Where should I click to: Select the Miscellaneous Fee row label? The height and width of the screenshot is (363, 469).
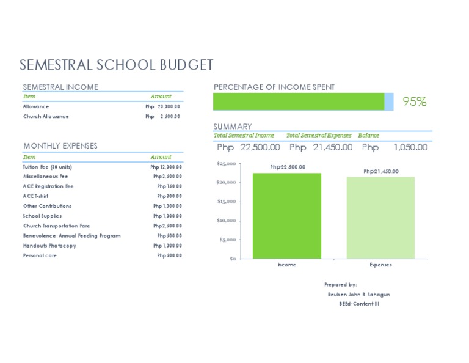pos(45,177)
